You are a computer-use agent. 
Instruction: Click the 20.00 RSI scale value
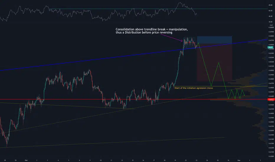[271, 22]
